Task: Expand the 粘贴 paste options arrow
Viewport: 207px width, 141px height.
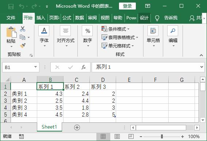Action: click(x=11, y=46)
